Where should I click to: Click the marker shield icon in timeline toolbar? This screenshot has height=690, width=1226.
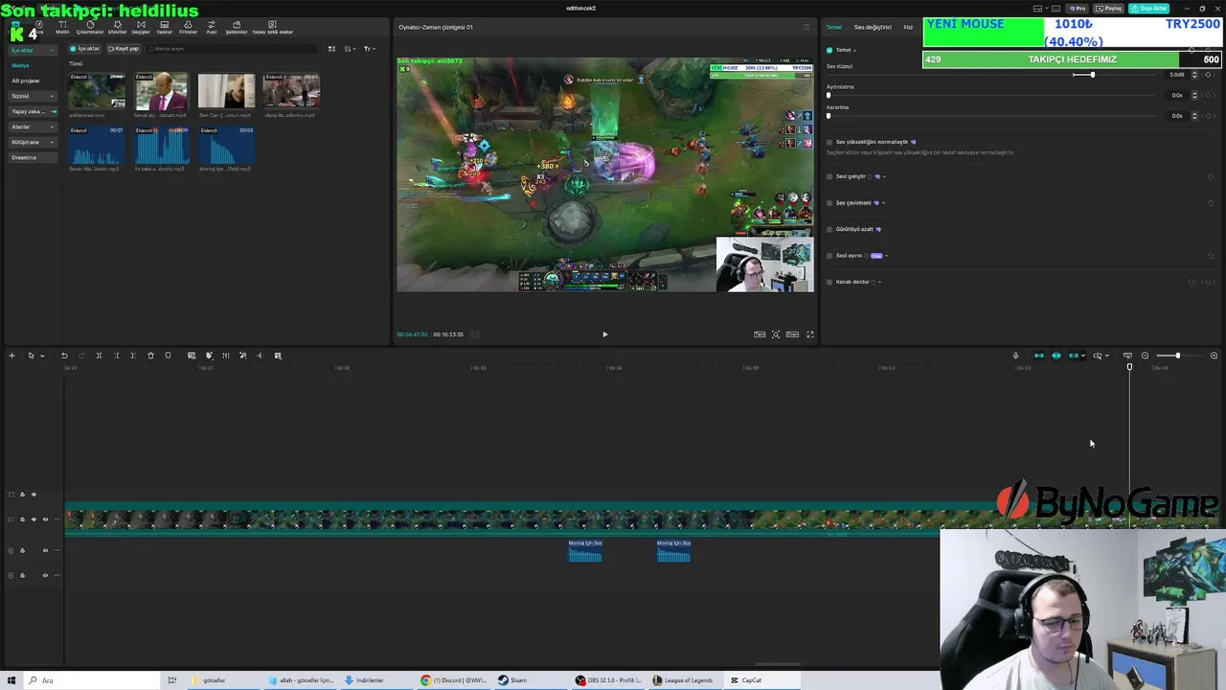point(168,356)
